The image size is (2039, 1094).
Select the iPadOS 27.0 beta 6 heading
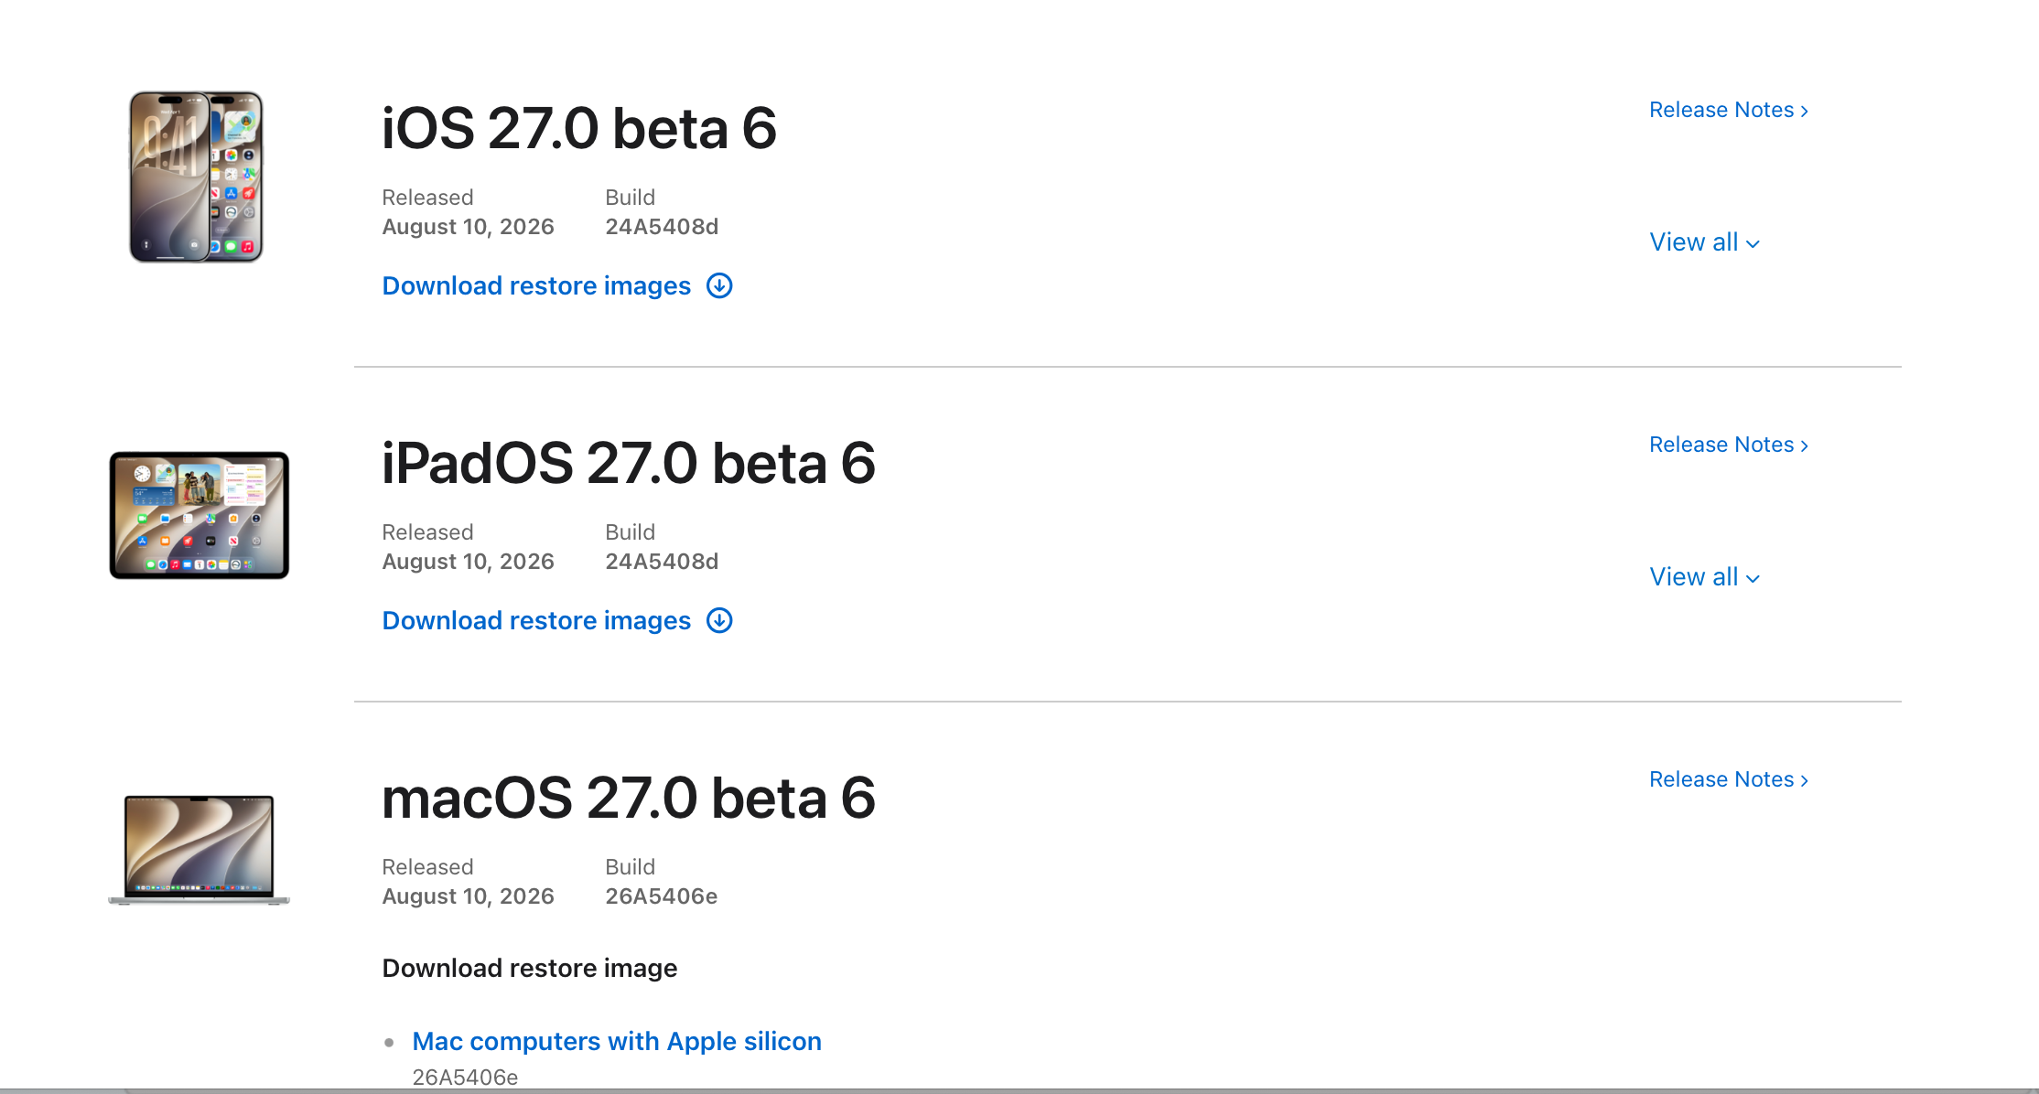629,463
